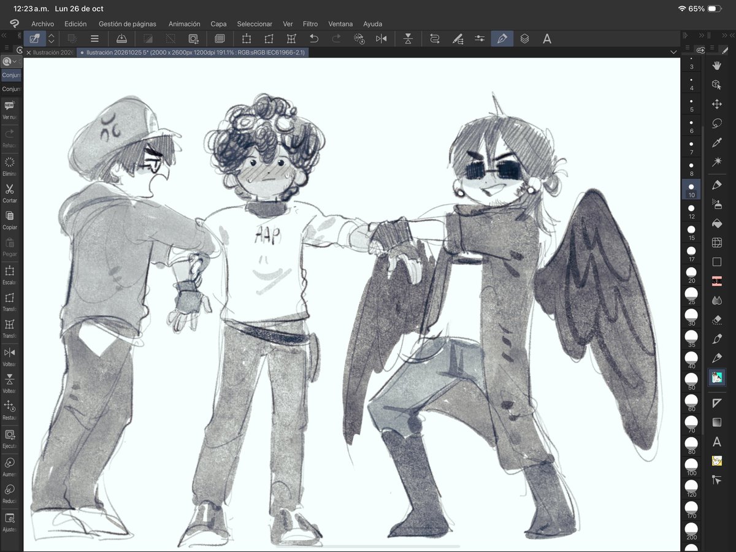The height and width of the screenshot is (552, 736).
Task: Check the Wi-Fi status icon
Action: 681,9
